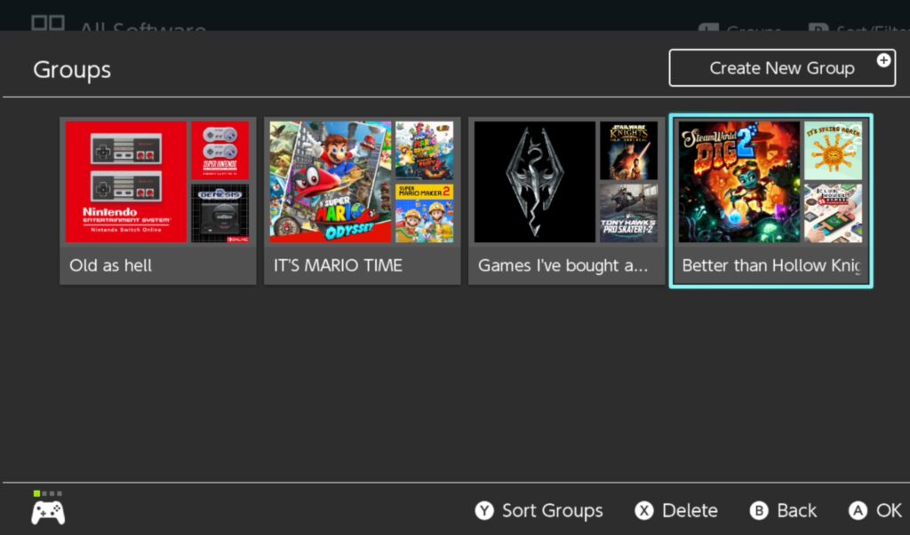
Task: Click the Sort Groups label
Action: click(x=553, y=511)
